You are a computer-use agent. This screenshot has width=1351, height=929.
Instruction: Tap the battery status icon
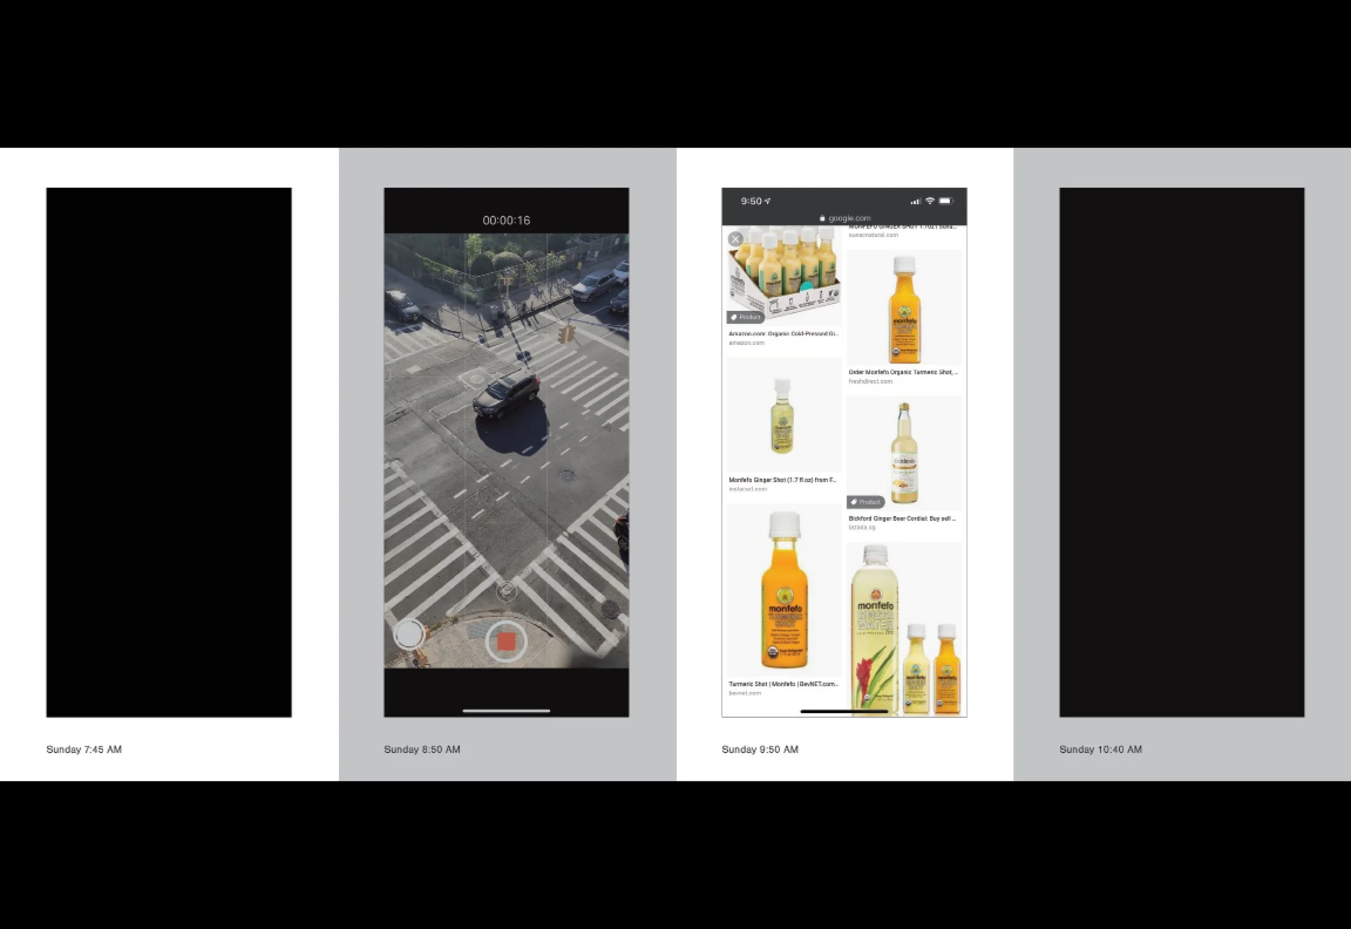(x=946, y=201)
